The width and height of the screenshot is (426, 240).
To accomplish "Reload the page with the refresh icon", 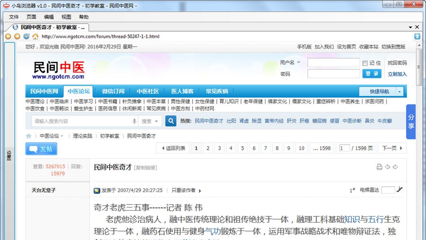I will coord(27,36).
